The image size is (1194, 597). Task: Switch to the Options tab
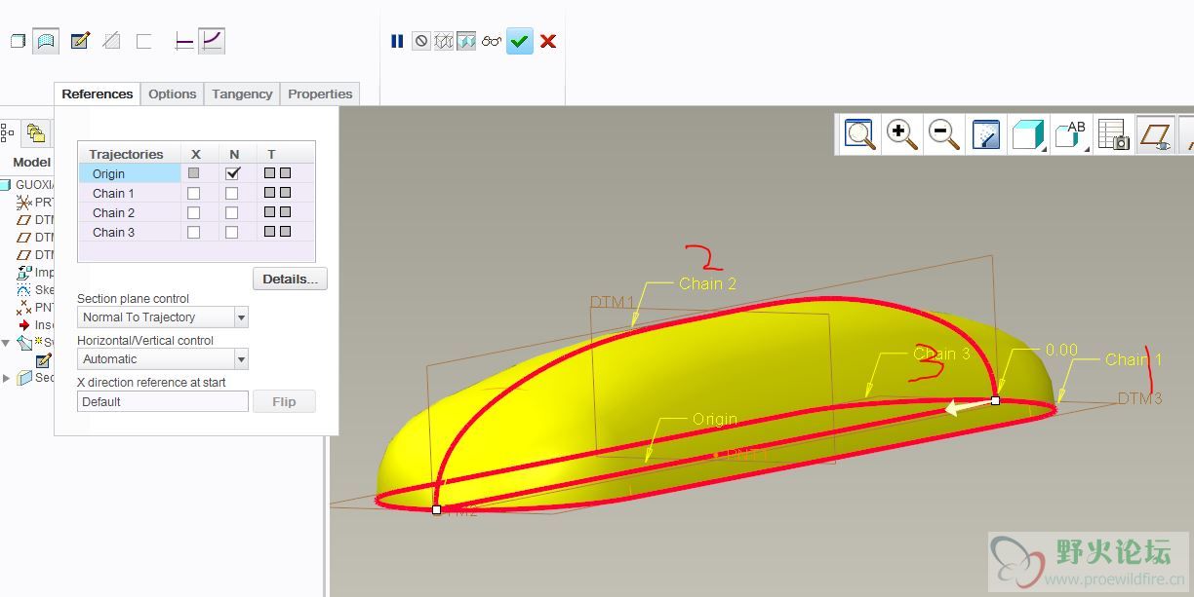pyautogui.click(x=173, y=93)
